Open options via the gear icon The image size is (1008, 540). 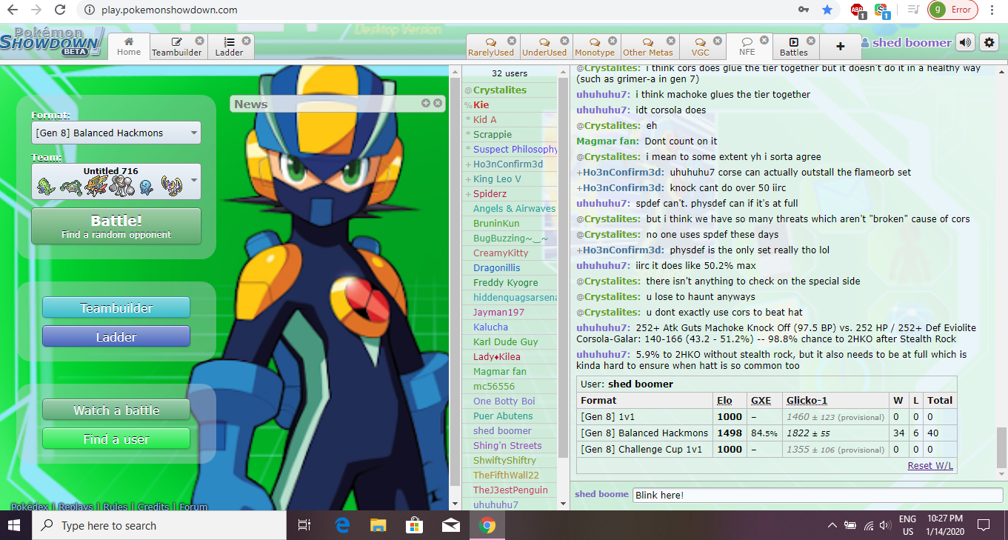tap(989, 42)
